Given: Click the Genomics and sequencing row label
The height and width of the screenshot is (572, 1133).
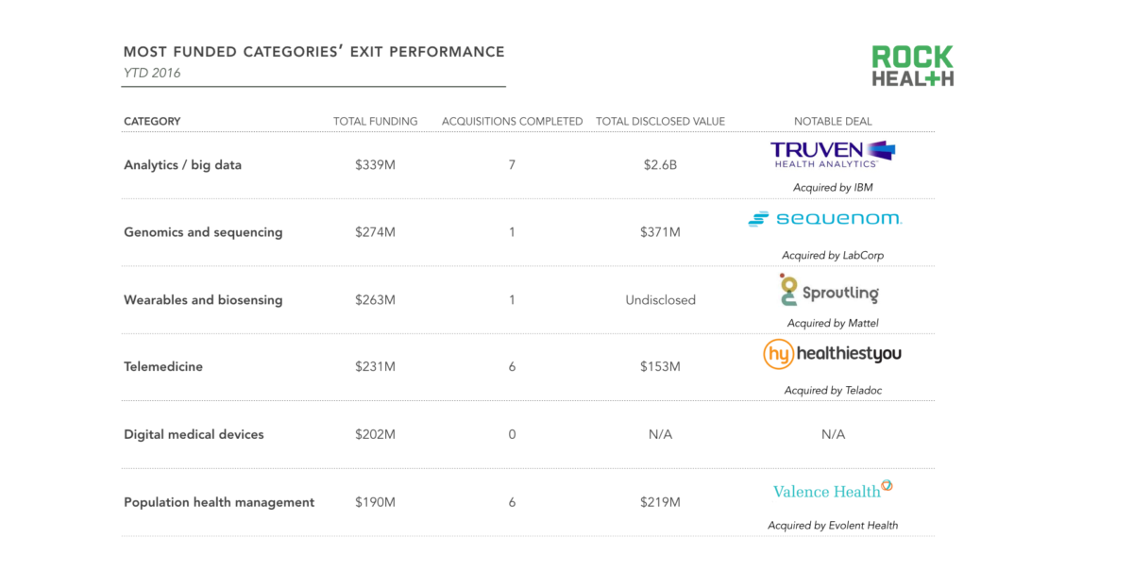Looking at the screenshot, I should click(x=203, y=232).
